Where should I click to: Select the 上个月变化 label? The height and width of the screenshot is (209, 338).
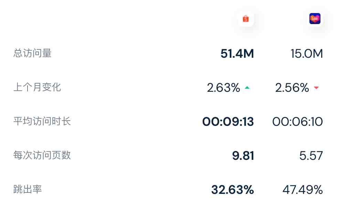pyautogui.click(x=37, y=87)
